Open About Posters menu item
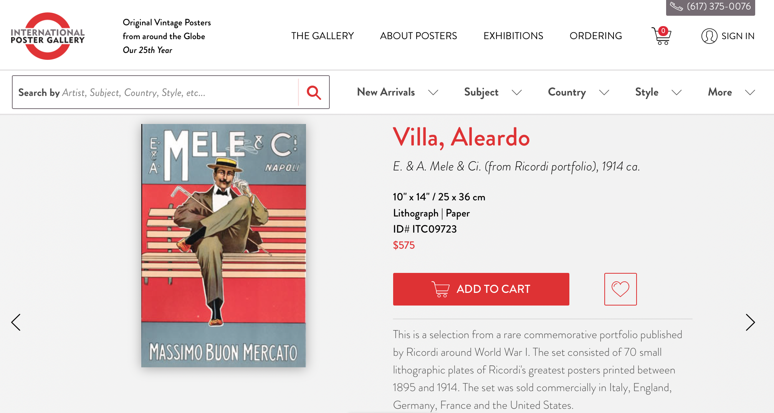Image resolution: width=774 pixels, height=413 pixels. (x=418, y=36)
